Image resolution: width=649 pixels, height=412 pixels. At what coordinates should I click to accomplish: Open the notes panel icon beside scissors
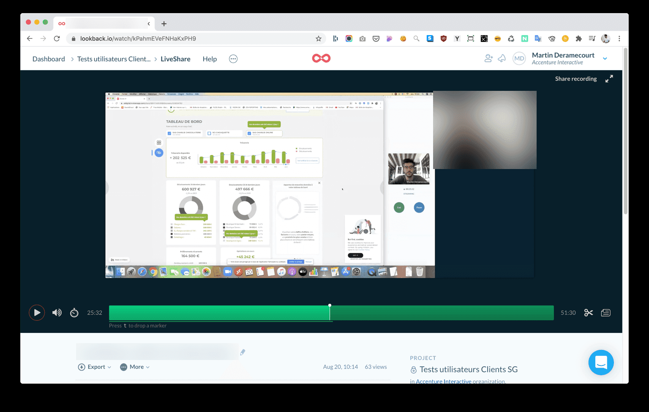click(x=606, y=313)
